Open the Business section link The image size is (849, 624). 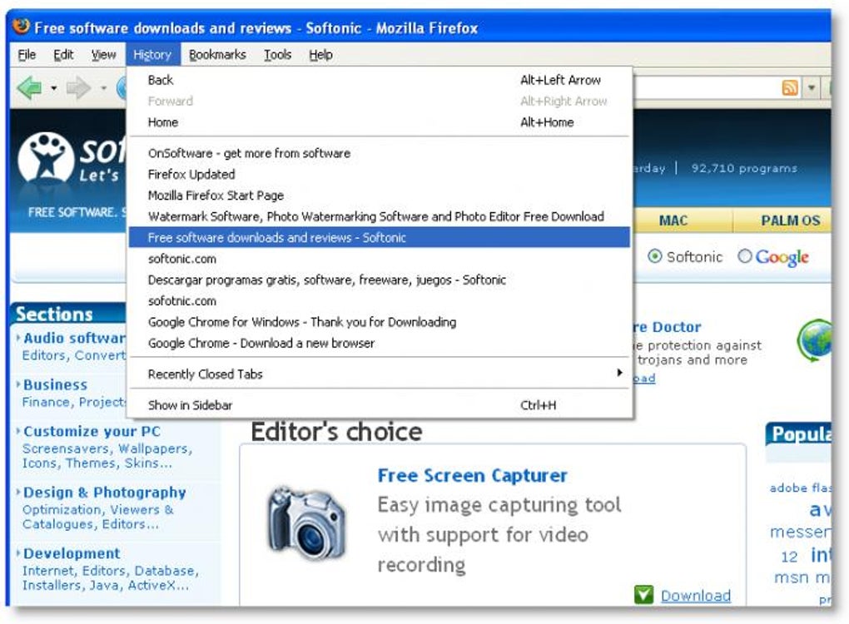point(55,384)
